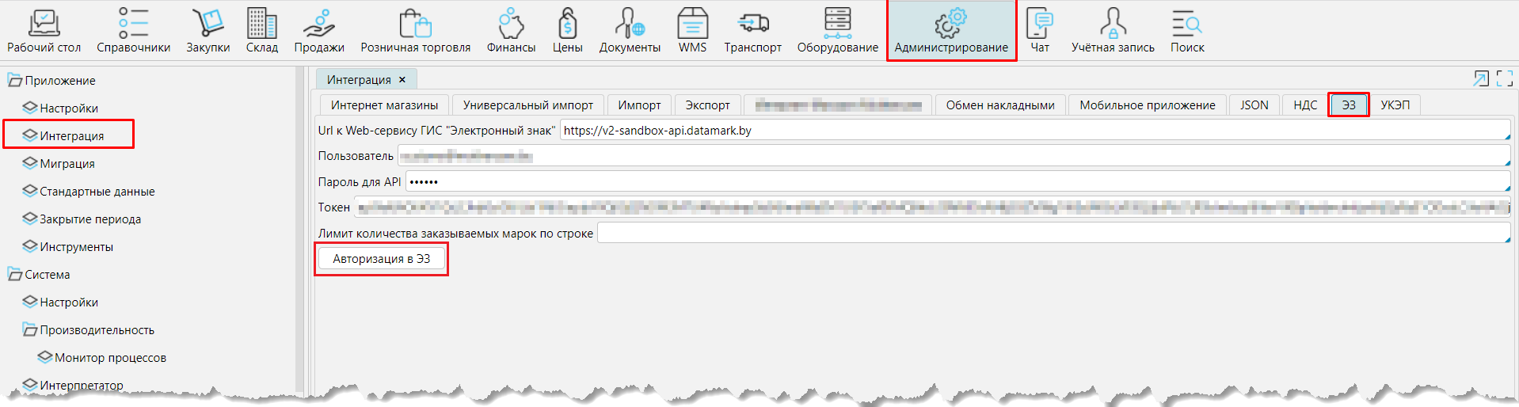Select Закрытие периода in the tree

pos(89,219)
